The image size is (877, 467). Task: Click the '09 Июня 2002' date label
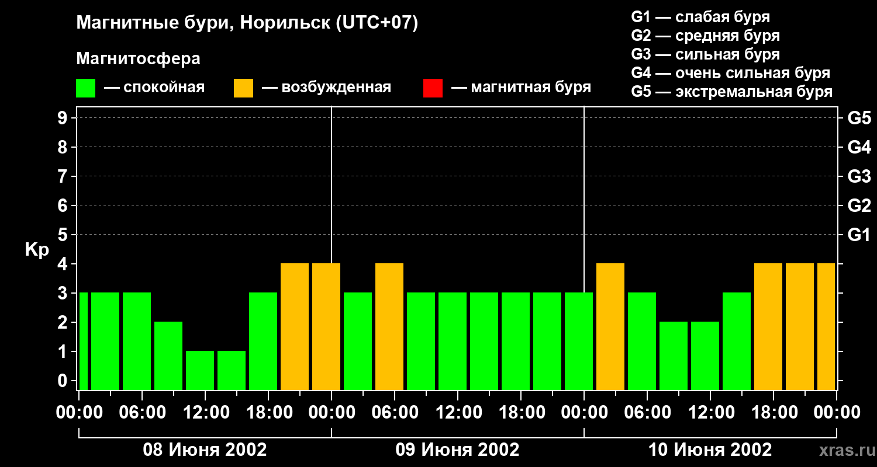(x=458, y=450)
